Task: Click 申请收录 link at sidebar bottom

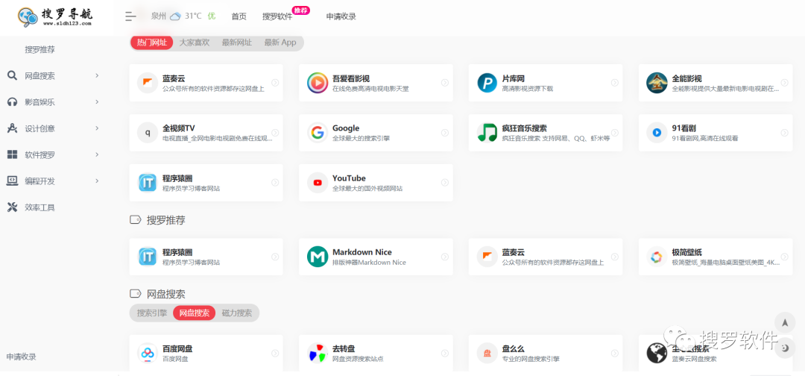Action: pos(21,357)
